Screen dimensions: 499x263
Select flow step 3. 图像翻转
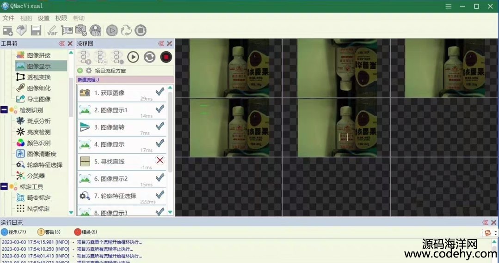coord(122,127)
